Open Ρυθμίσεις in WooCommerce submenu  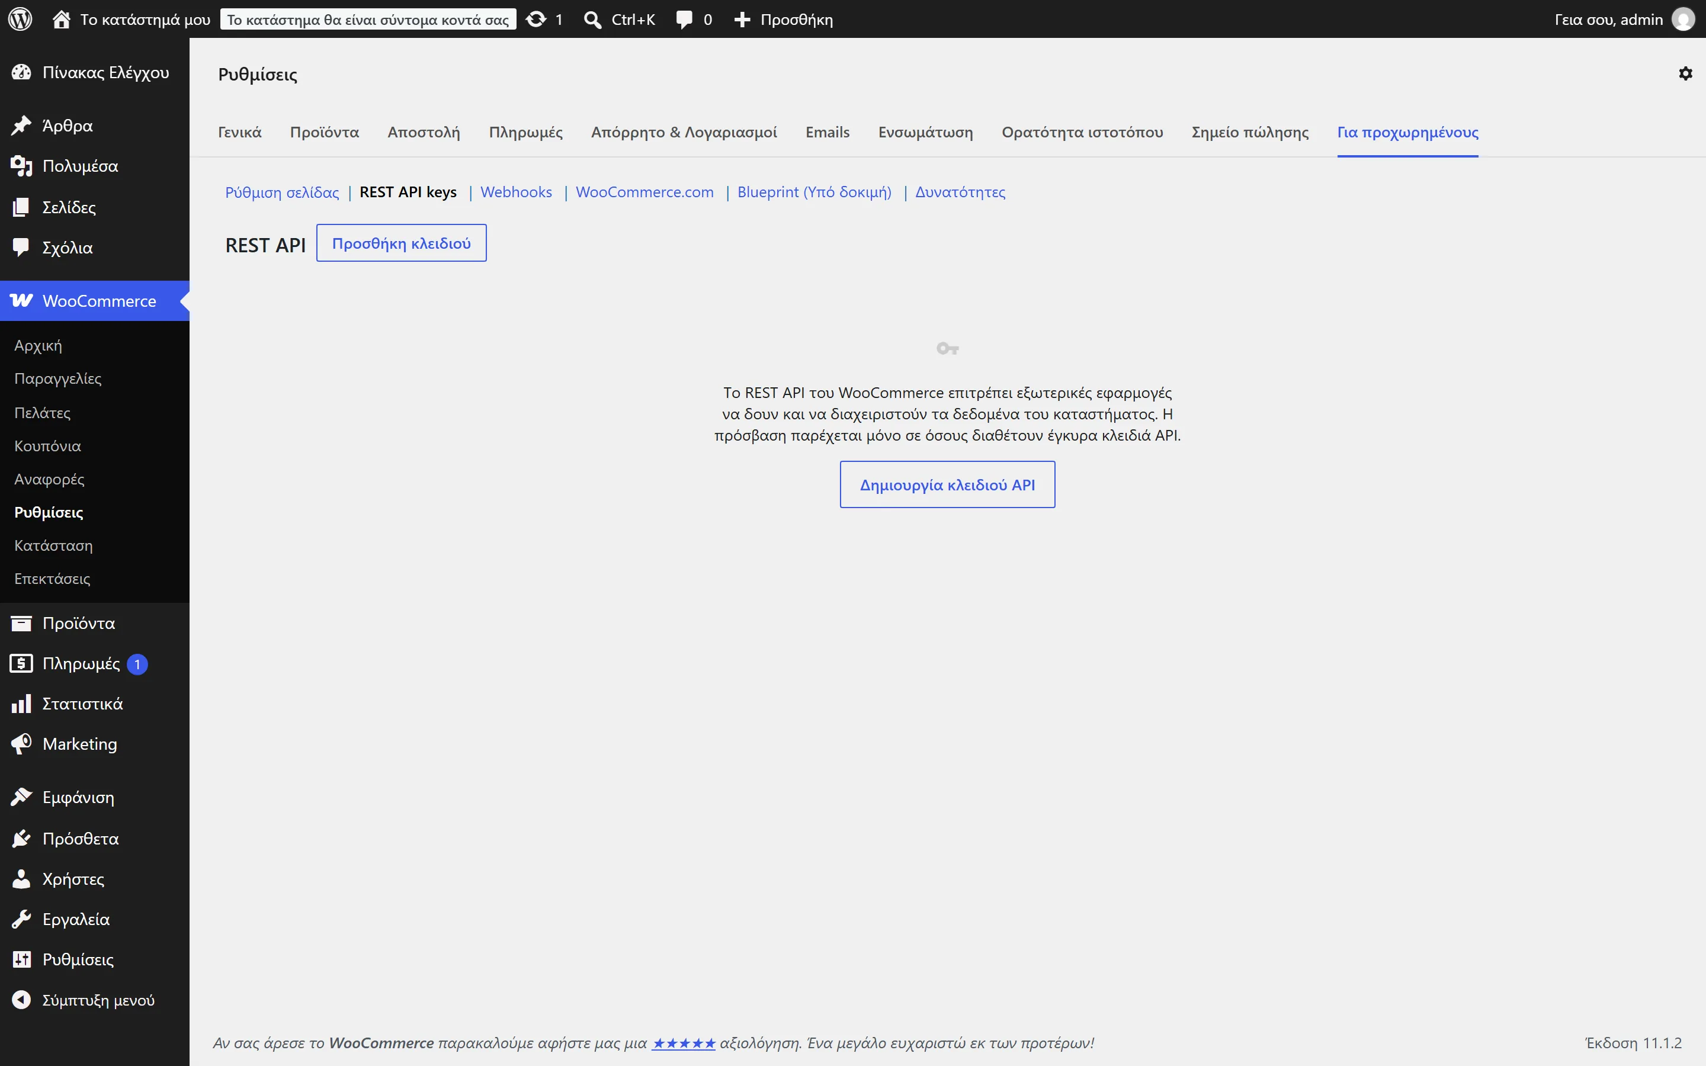49,512
